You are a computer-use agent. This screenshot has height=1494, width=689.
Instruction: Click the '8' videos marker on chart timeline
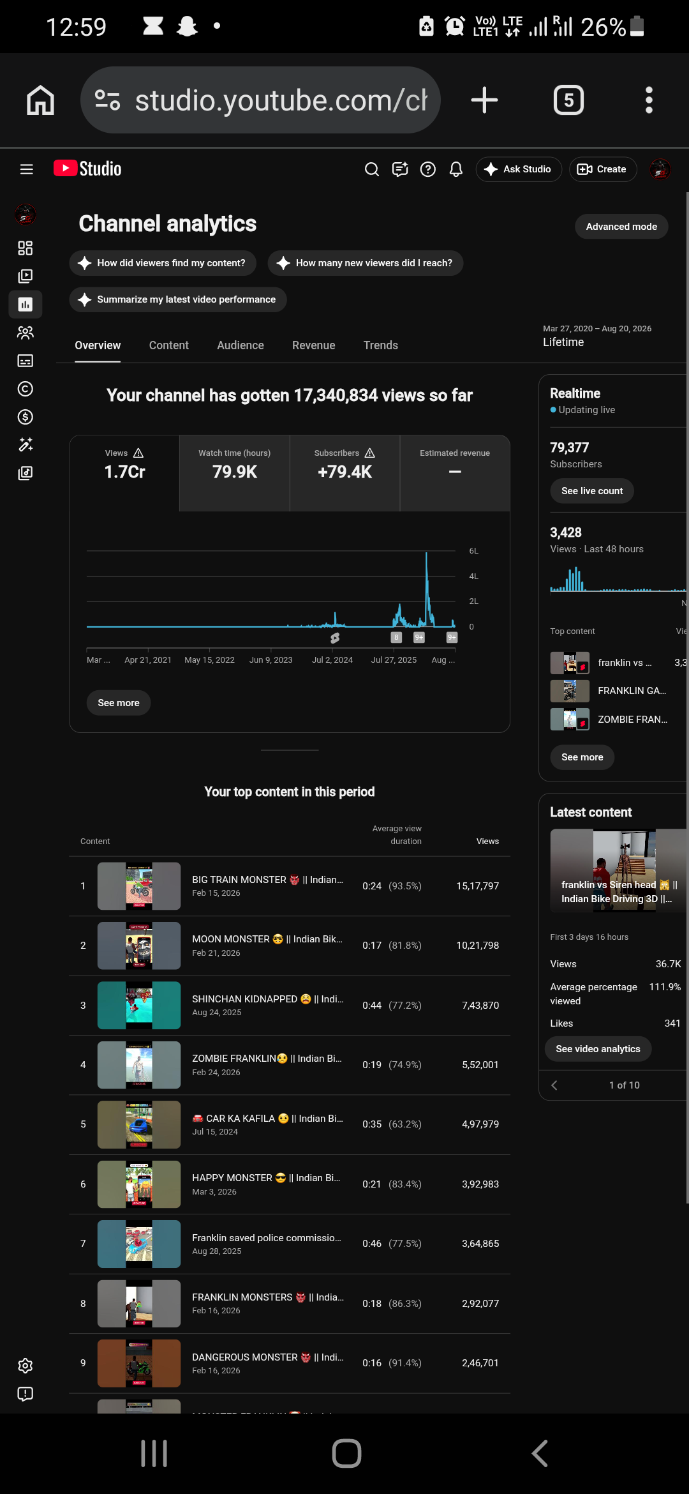(396, 637)
